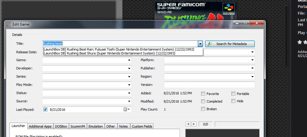
Task: Expand the Region dropdown
Action: [x=253, y=77]
